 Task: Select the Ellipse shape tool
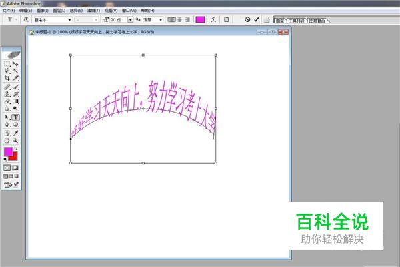[x=15, y=125]
